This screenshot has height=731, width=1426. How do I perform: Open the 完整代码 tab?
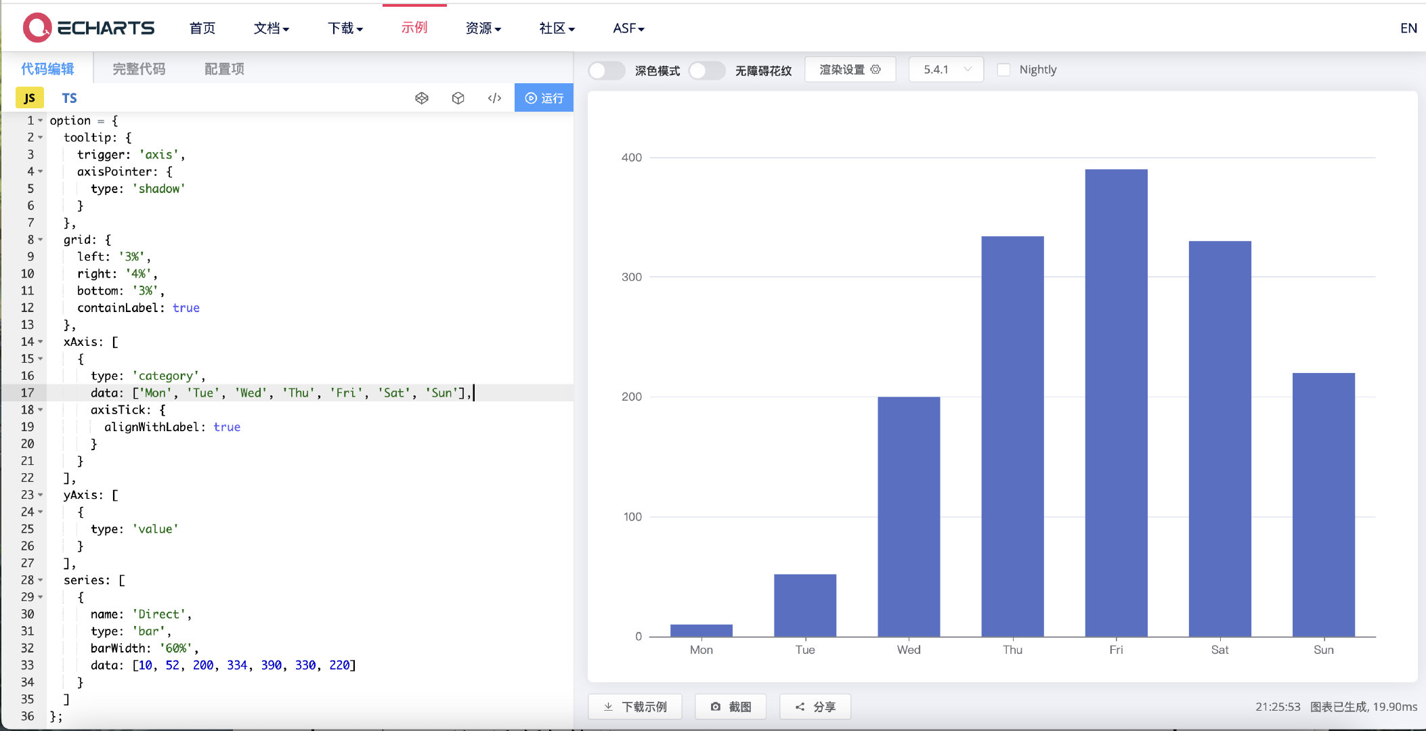coord(139,69)
